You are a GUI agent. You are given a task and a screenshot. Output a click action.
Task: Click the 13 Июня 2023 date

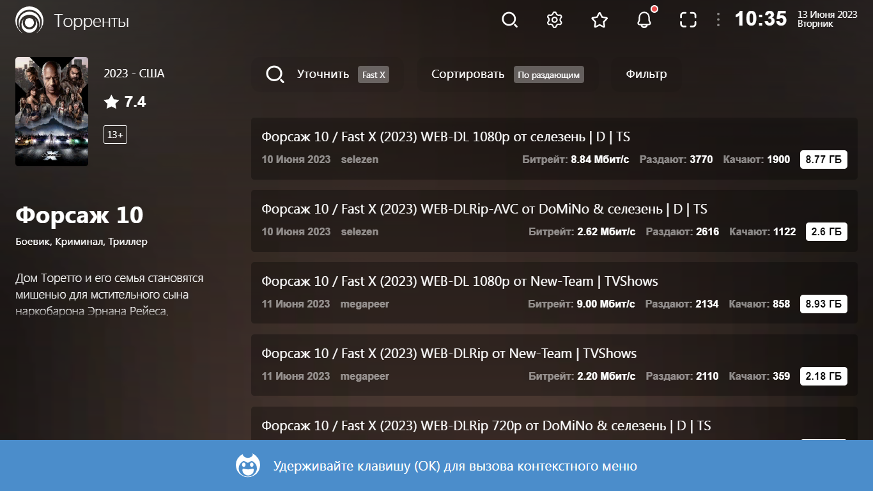[x=828, y=15]
